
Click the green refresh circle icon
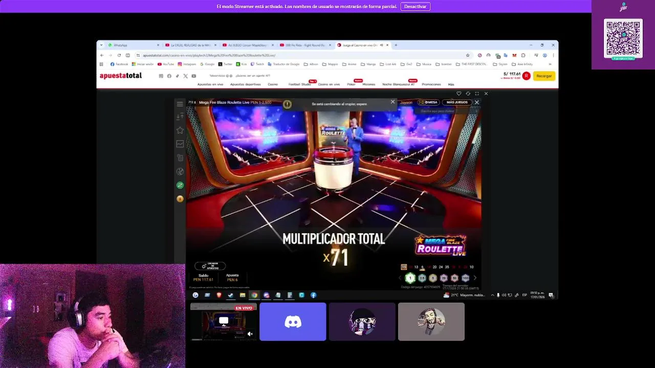[x=180, y=185]
